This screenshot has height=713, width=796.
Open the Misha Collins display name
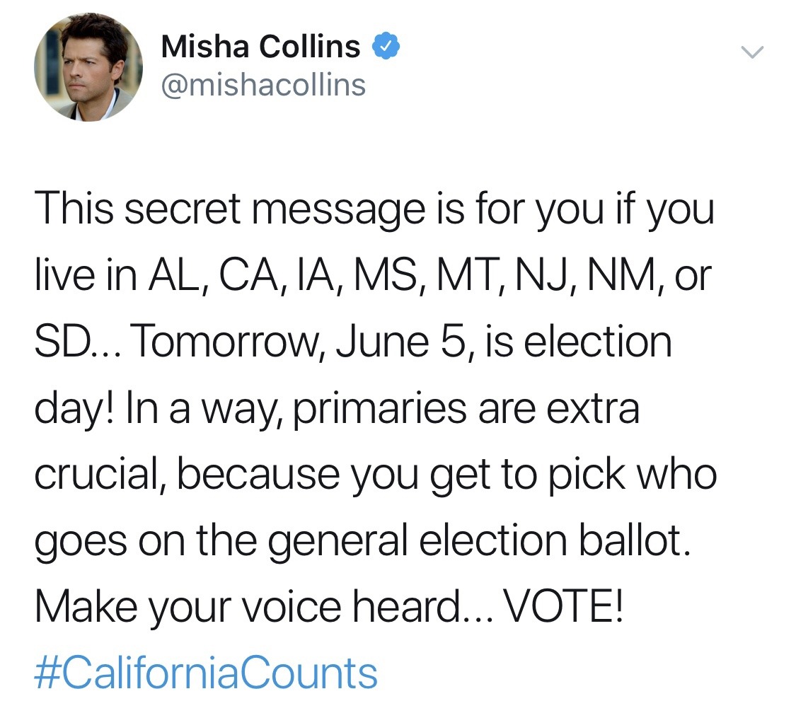260,47
